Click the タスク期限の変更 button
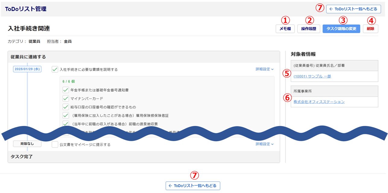This screenshot has width=388, height=193. [x=341, y=29]
